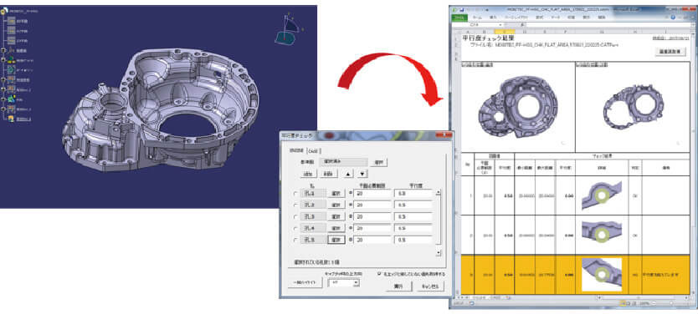Click diameter field of hole row 4

pos(372,228)
